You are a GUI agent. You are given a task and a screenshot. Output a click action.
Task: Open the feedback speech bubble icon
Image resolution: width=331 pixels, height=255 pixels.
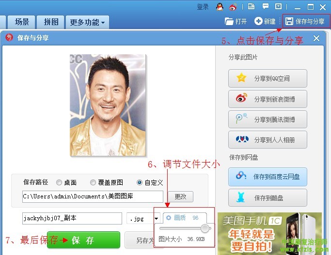click(x=265, y=7)
